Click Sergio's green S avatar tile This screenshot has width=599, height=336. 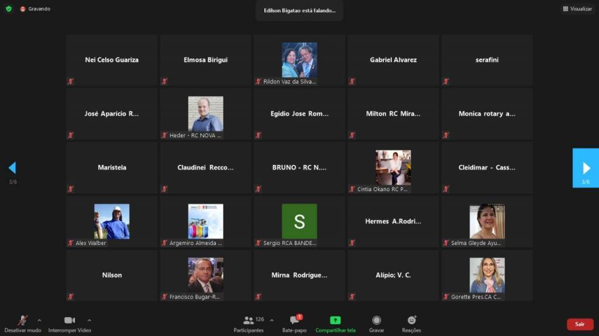pyautogui.click(x=299, y=221)
